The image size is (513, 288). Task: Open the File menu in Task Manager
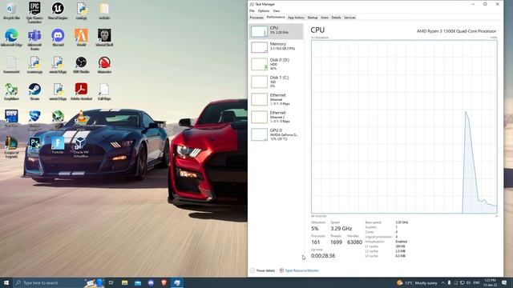point(252,10)
